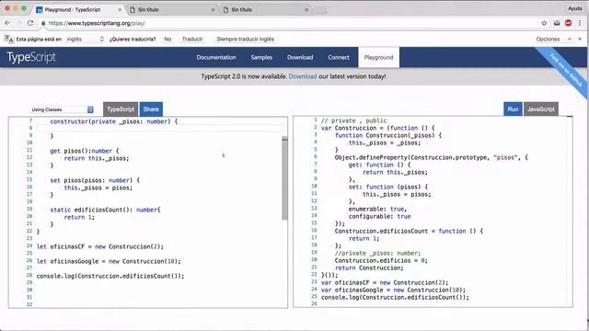This screenshot has width=589, height=331.
Task: Click 'enumerable: true,' in JavaScript output
Action: [x=377, y=209]
